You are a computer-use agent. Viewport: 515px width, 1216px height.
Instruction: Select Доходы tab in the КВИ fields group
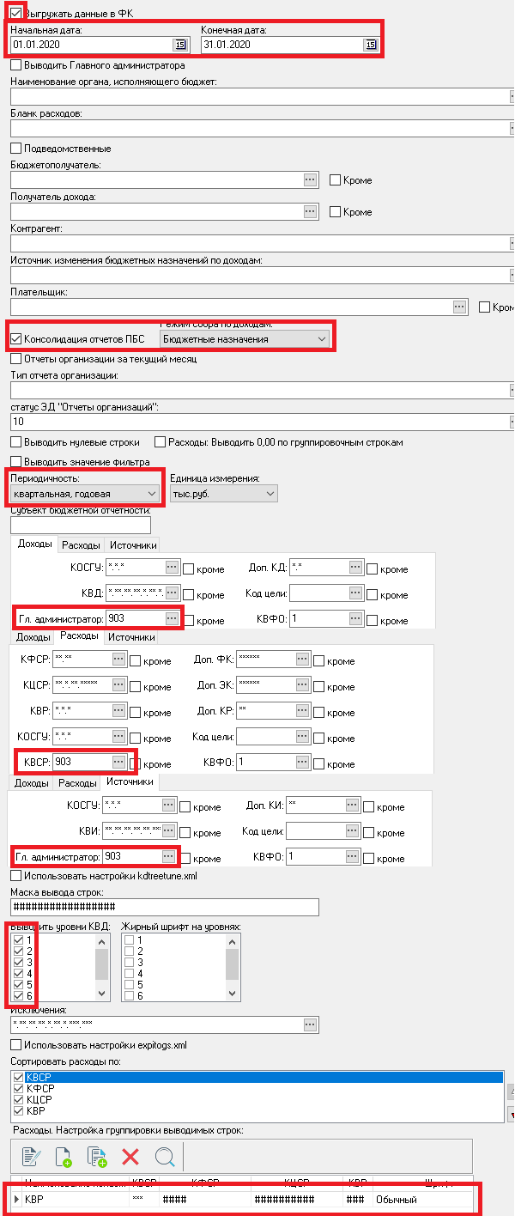[x=33, y=783]
